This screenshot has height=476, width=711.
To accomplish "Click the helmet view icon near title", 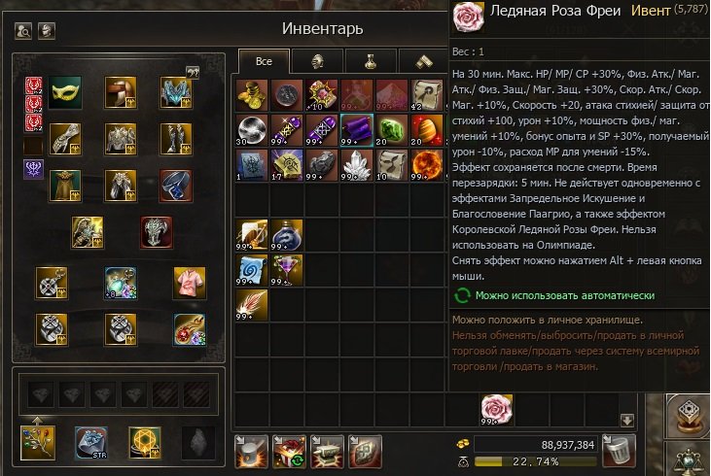I will click(47, 31).
